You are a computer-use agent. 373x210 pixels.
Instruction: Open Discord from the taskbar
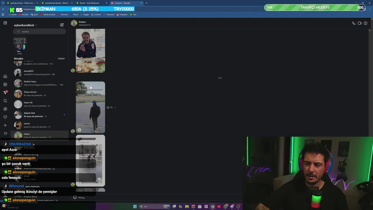[x=232, y=206]
